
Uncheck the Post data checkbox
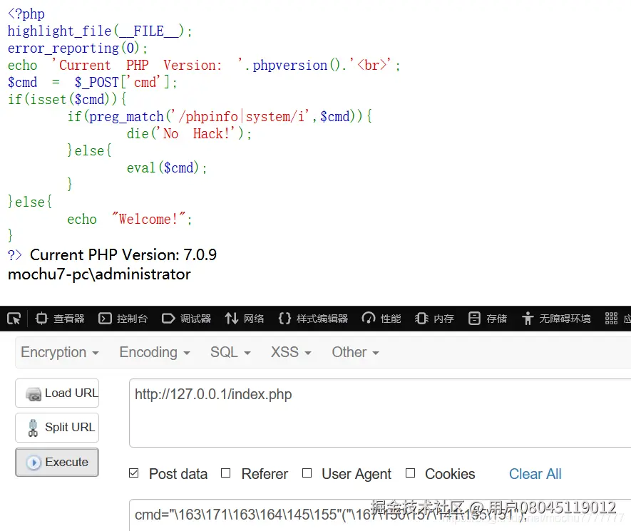[133, 473]
